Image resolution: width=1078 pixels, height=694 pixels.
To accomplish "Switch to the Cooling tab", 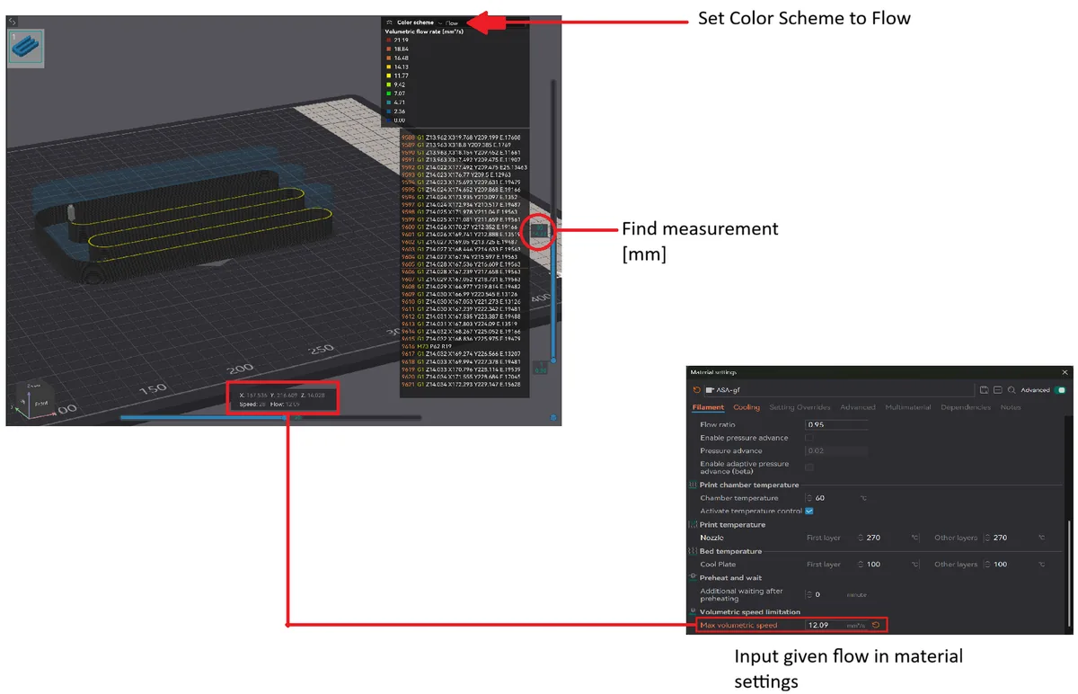I will [x=747, y=407].
